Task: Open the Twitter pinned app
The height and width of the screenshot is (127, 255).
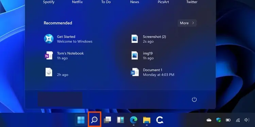Action: coord(192,2)
